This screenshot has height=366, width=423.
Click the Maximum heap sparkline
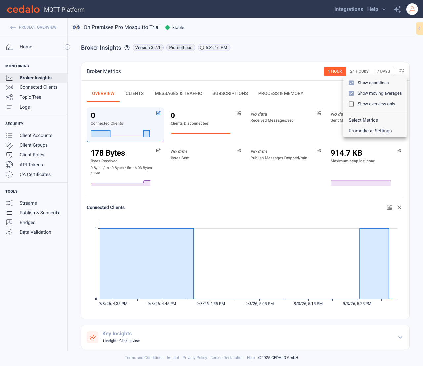[x=361, y=183]
